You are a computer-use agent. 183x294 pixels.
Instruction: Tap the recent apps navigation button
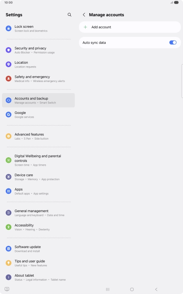(107, 289)
